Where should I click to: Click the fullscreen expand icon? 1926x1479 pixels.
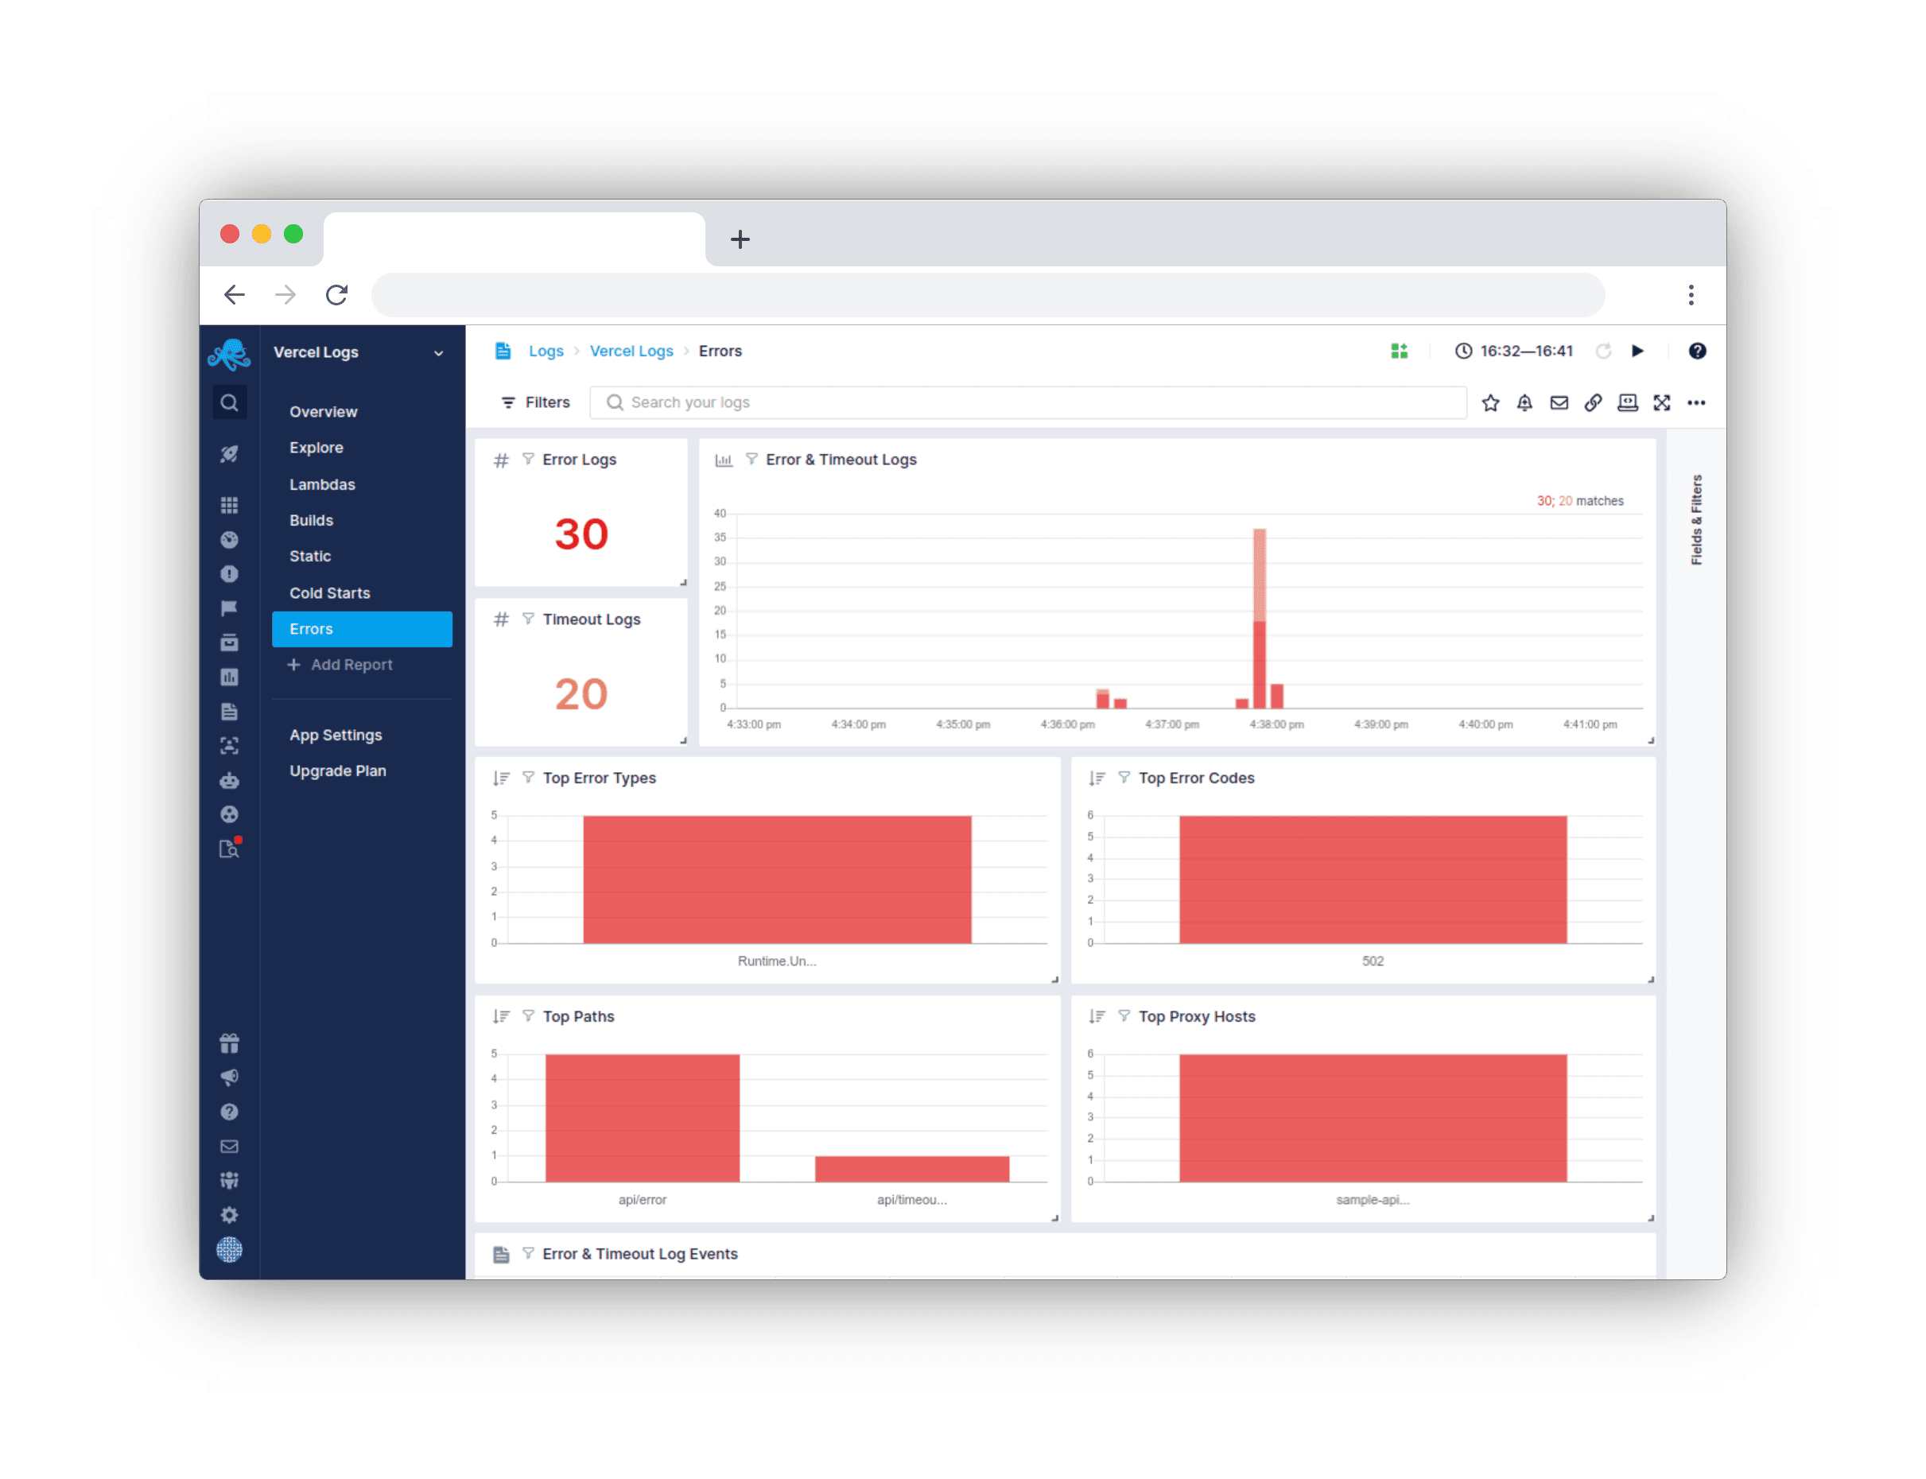1662,402
